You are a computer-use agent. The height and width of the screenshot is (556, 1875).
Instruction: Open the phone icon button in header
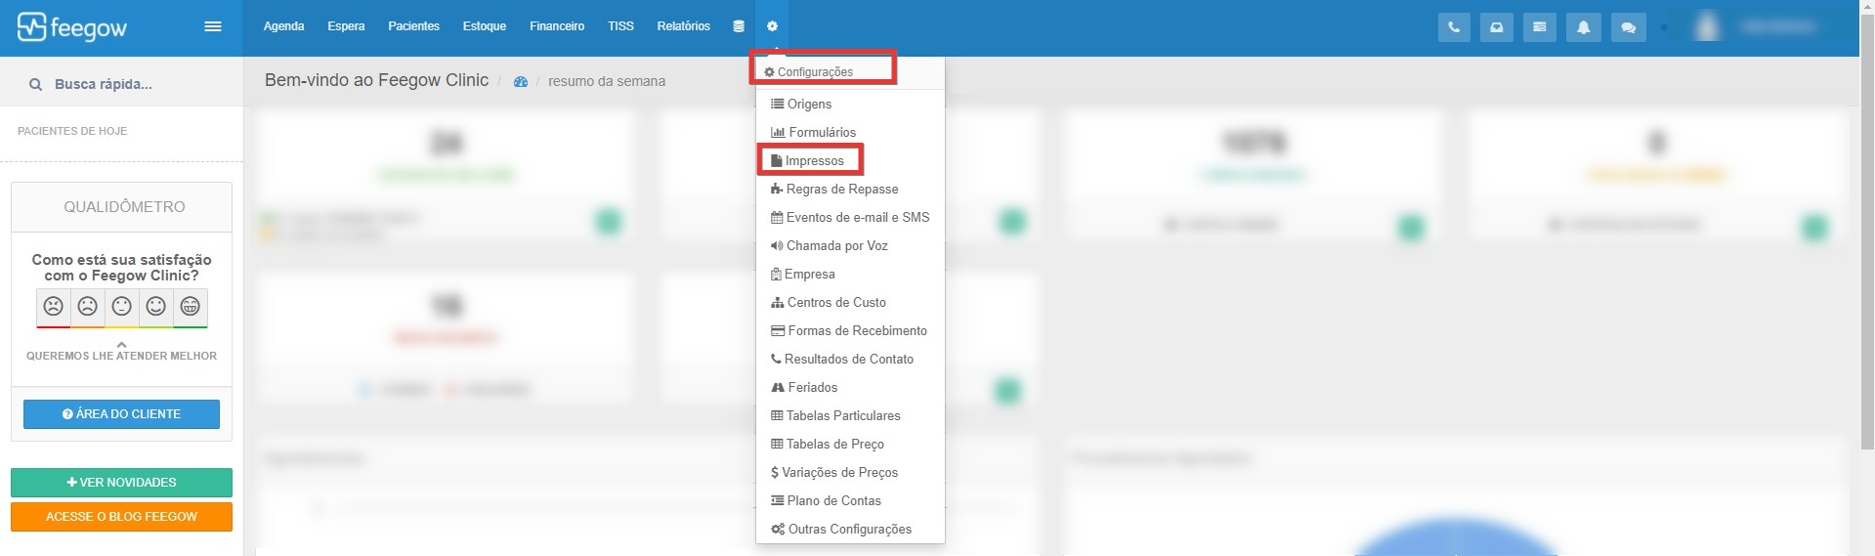(x=1454, y=27)
